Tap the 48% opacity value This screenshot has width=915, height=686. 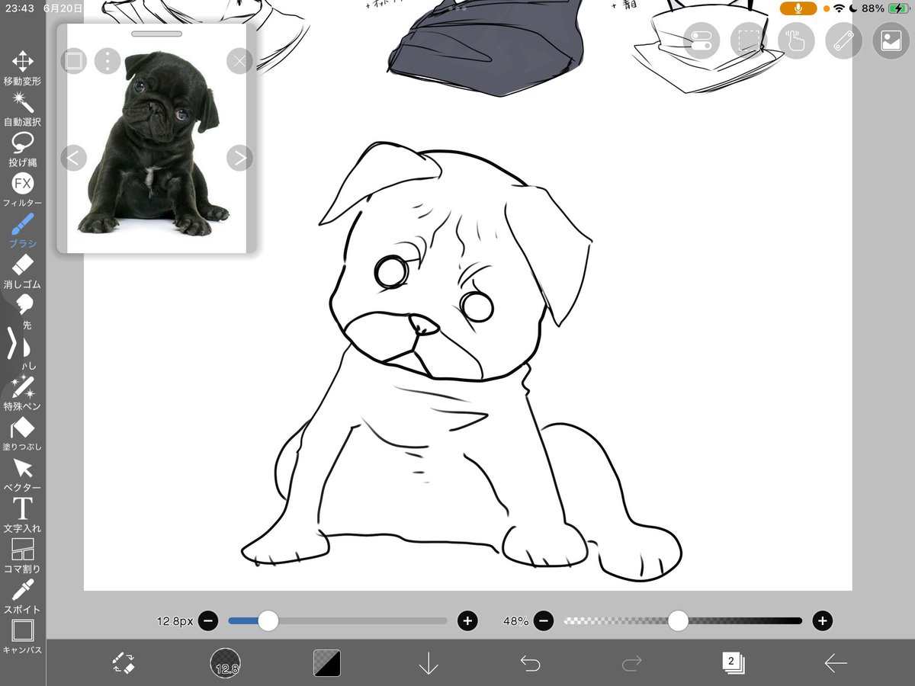(x=515, y=621)
